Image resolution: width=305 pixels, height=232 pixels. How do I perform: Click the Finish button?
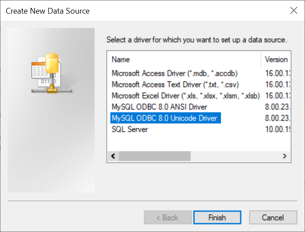click(217, 217)
